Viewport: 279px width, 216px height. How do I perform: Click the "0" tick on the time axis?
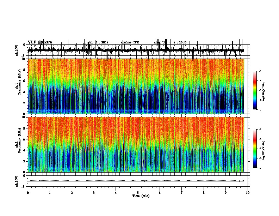[28, 193]
